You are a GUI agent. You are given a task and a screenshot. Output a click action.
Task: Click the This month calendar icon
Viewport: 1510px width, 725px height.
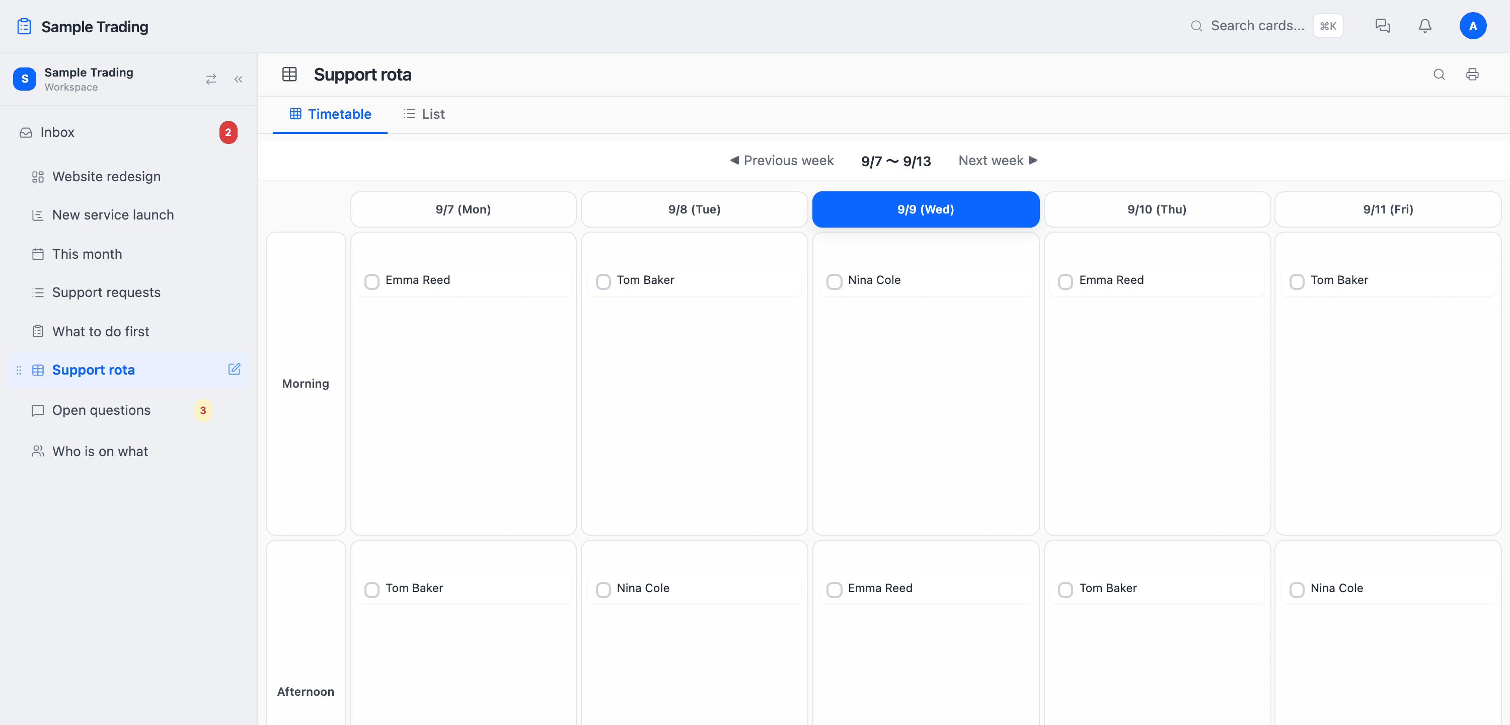(38, 254)
